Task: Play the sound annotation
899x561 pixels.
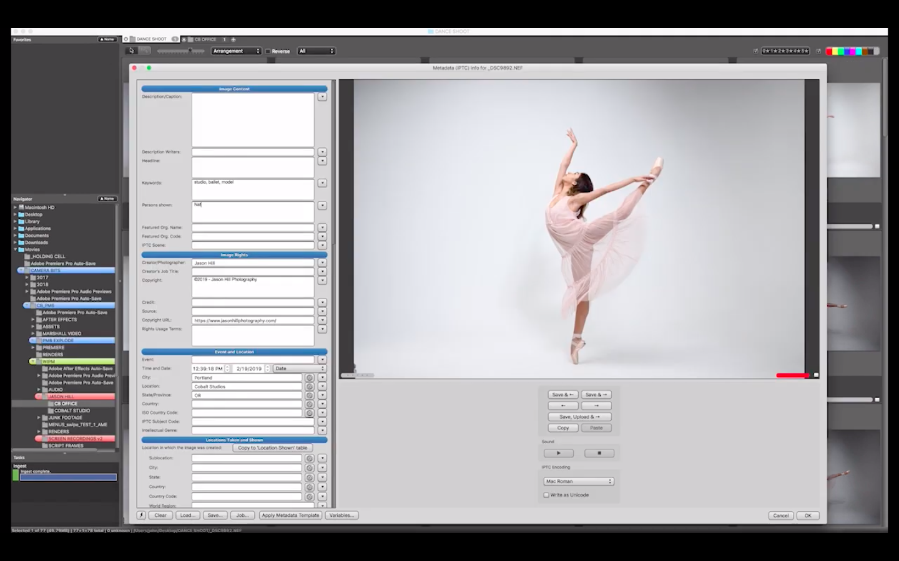Action: click(x=558, y=453)
